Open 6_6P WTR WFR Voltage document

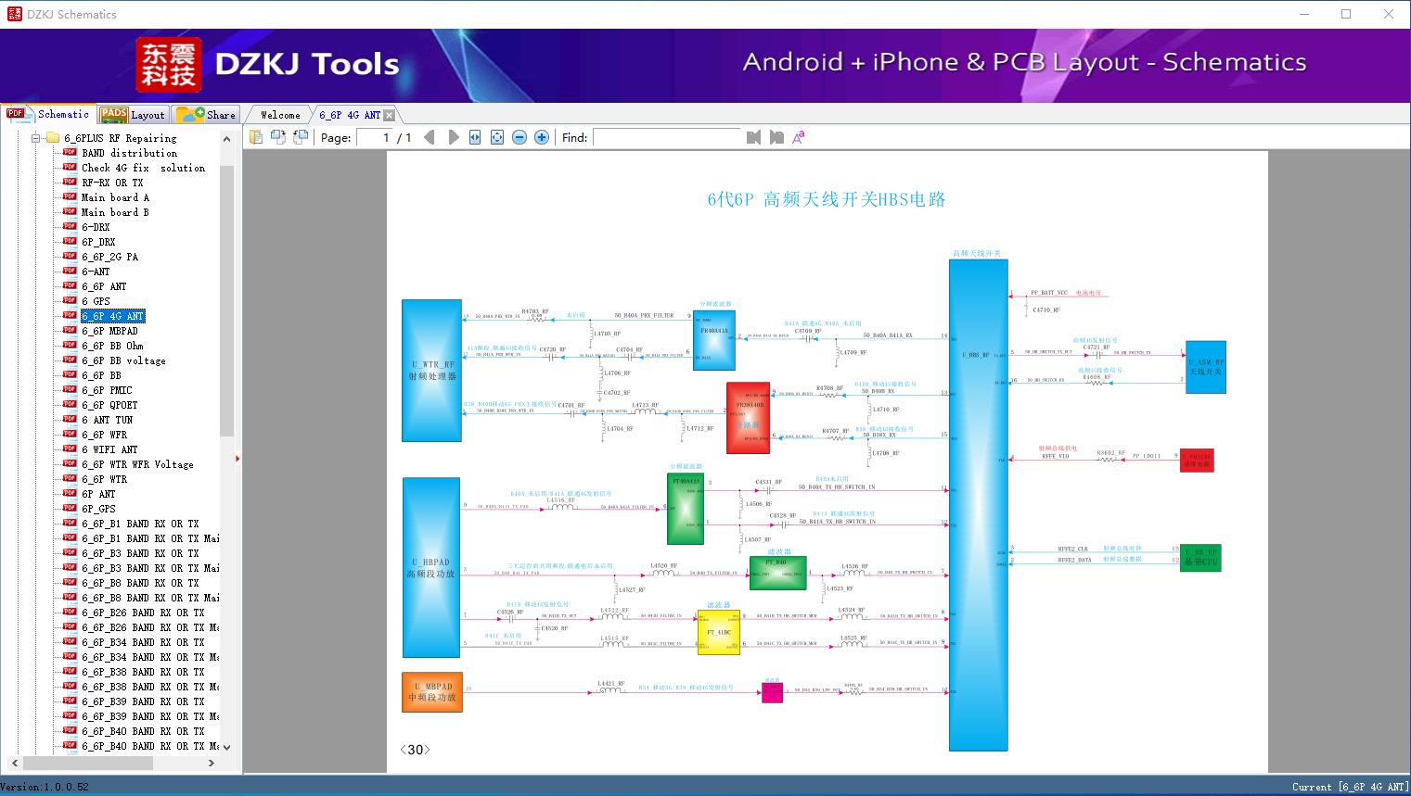click(x=137, y=464)
